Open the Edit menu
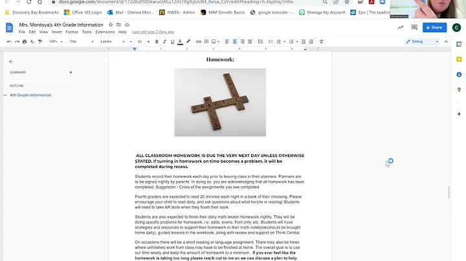Screen dimensions: 466x261 pos(32,32)
